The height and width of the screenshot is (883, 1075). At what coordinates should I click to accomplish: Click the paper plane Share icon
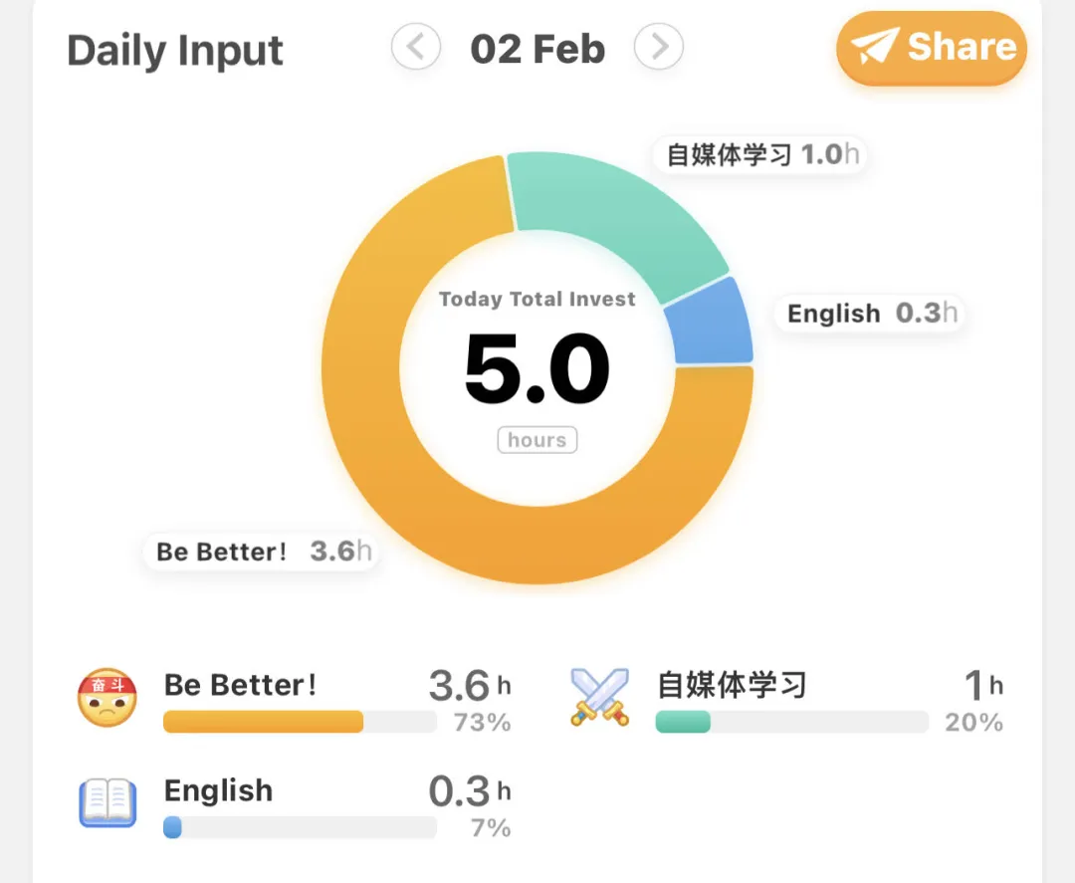click(874, 48)
